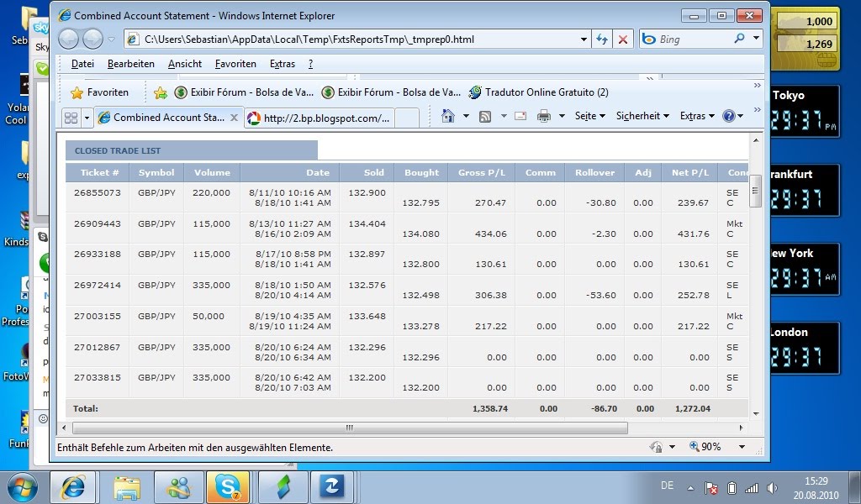Click the page scroll down arrow
Screen dimensions: 861x504
[756, 414]
